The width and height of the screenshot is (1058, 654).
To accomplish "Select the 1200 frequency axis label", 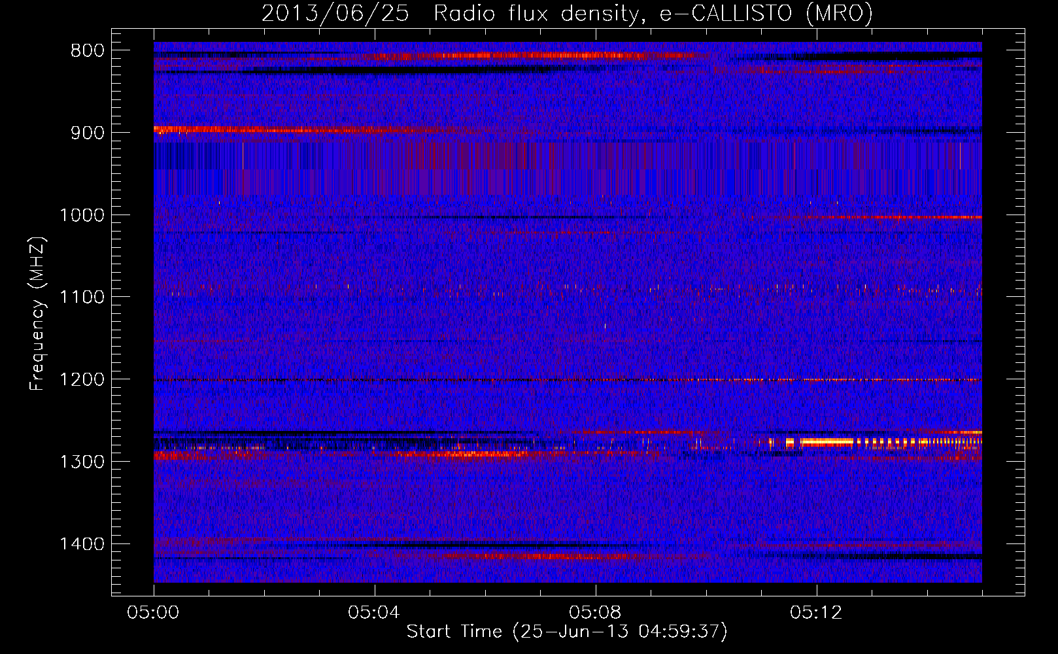I will (82, 380).
